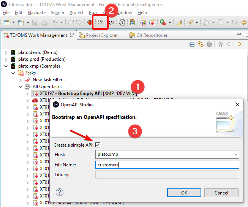This screenshot has width=248, height=207.
Task: Select the plato.xmp (Example) tree item
Action: pyautogui.click(x=39, y=66)
